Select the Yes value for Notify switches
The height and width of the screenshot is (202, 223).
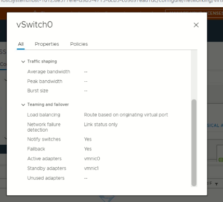88,140
